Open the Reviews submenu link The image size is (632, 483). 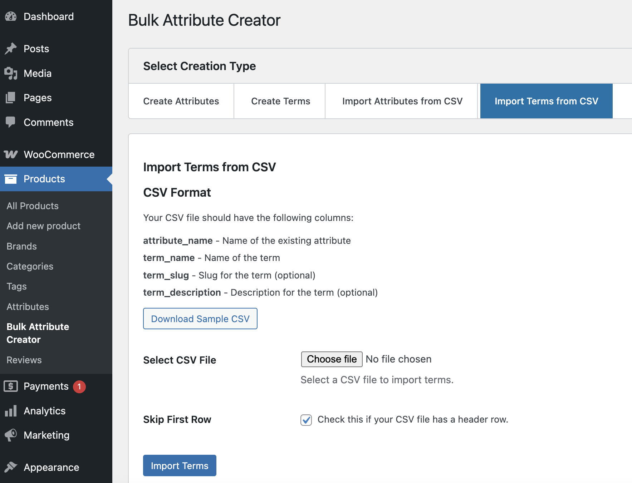[x=24, y=360]
